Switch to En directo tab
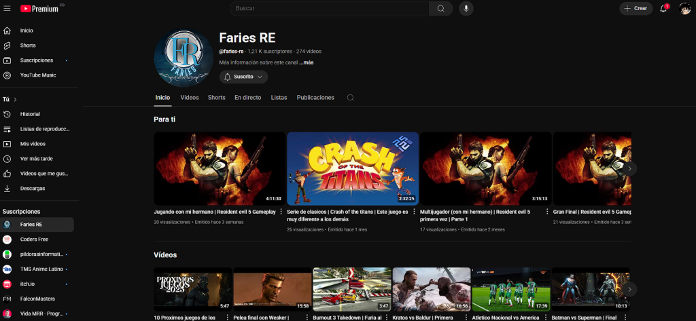 point(247,98)
